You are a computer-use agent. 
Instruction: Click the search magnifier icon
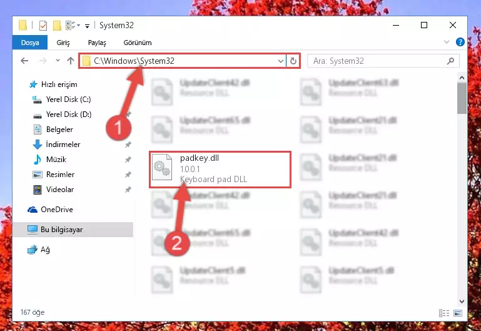(450, 61)
